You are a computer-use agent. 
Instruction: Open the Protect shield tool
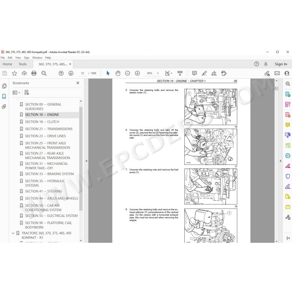pyautogui.click(x=288, y=176)
